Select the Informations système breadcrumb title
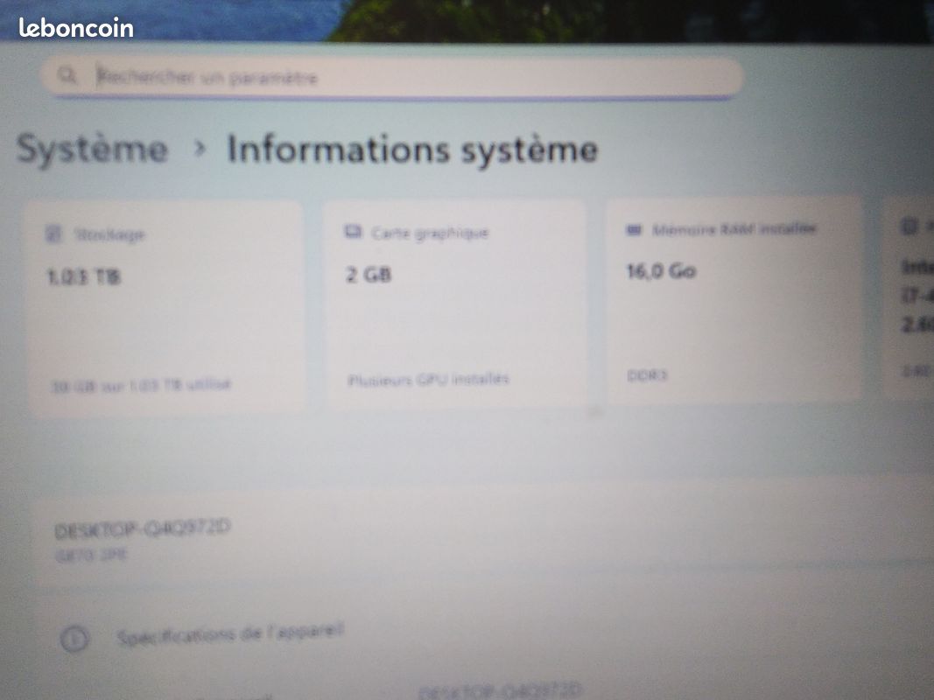The width and height of the screenshot is (934, 700). (412, 150)
